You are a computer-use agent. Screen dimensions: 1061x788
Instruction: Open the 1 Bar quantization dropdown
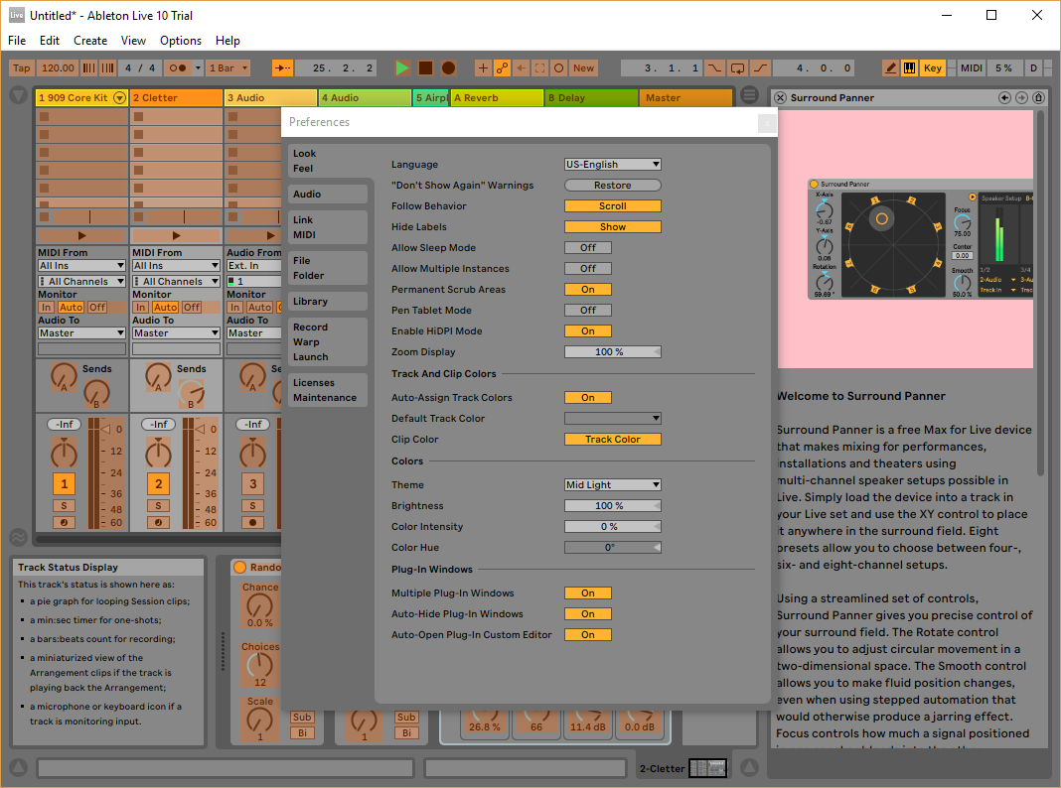coord(228,67)
